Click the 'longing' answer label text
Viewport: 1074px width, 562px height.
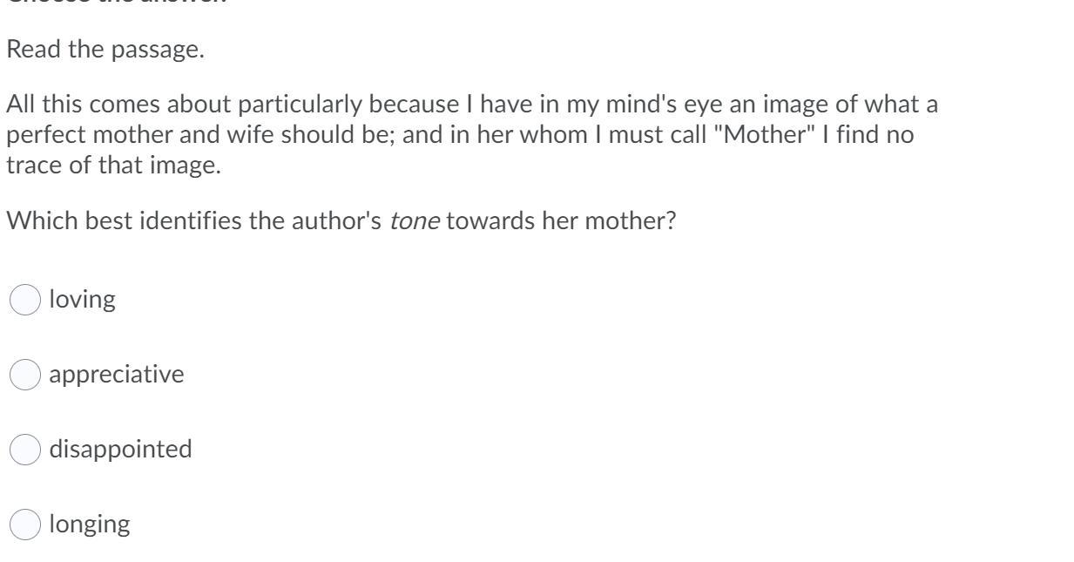pyautogui.click(x=90, y=525)
